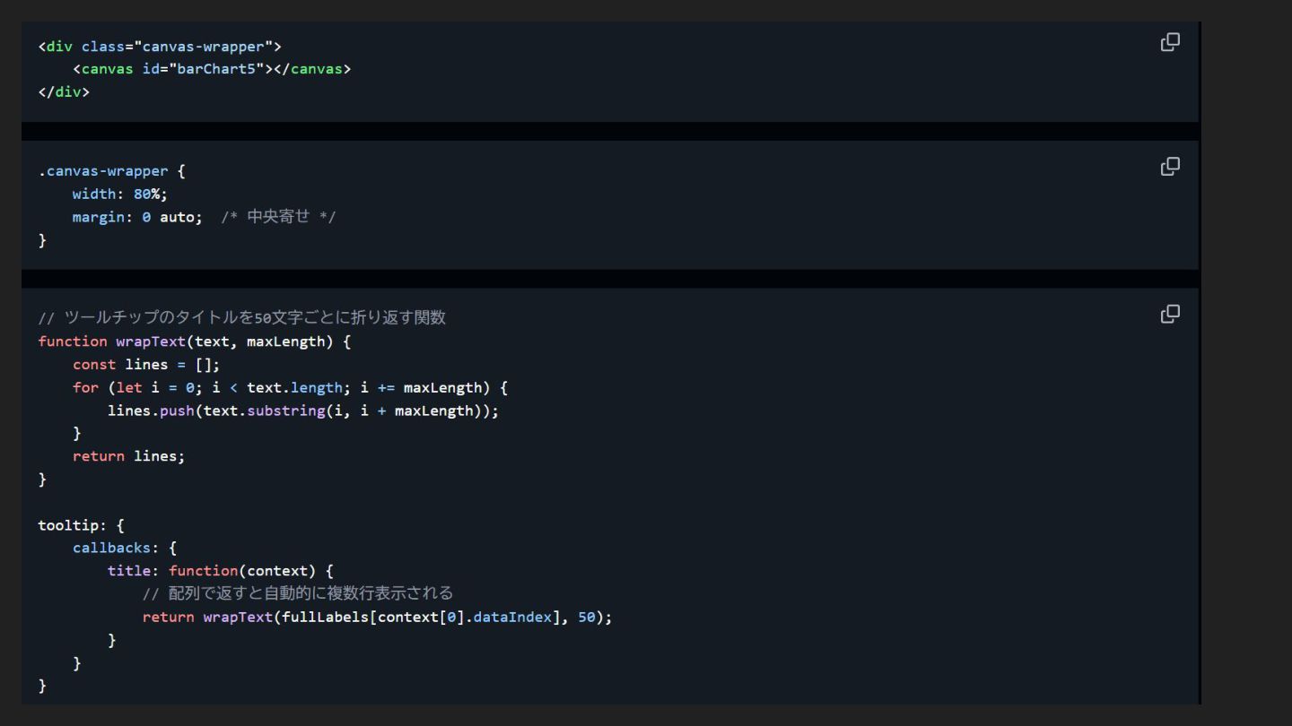
Task: Click the "const lines = [];" line
Action: pos(146,365)
